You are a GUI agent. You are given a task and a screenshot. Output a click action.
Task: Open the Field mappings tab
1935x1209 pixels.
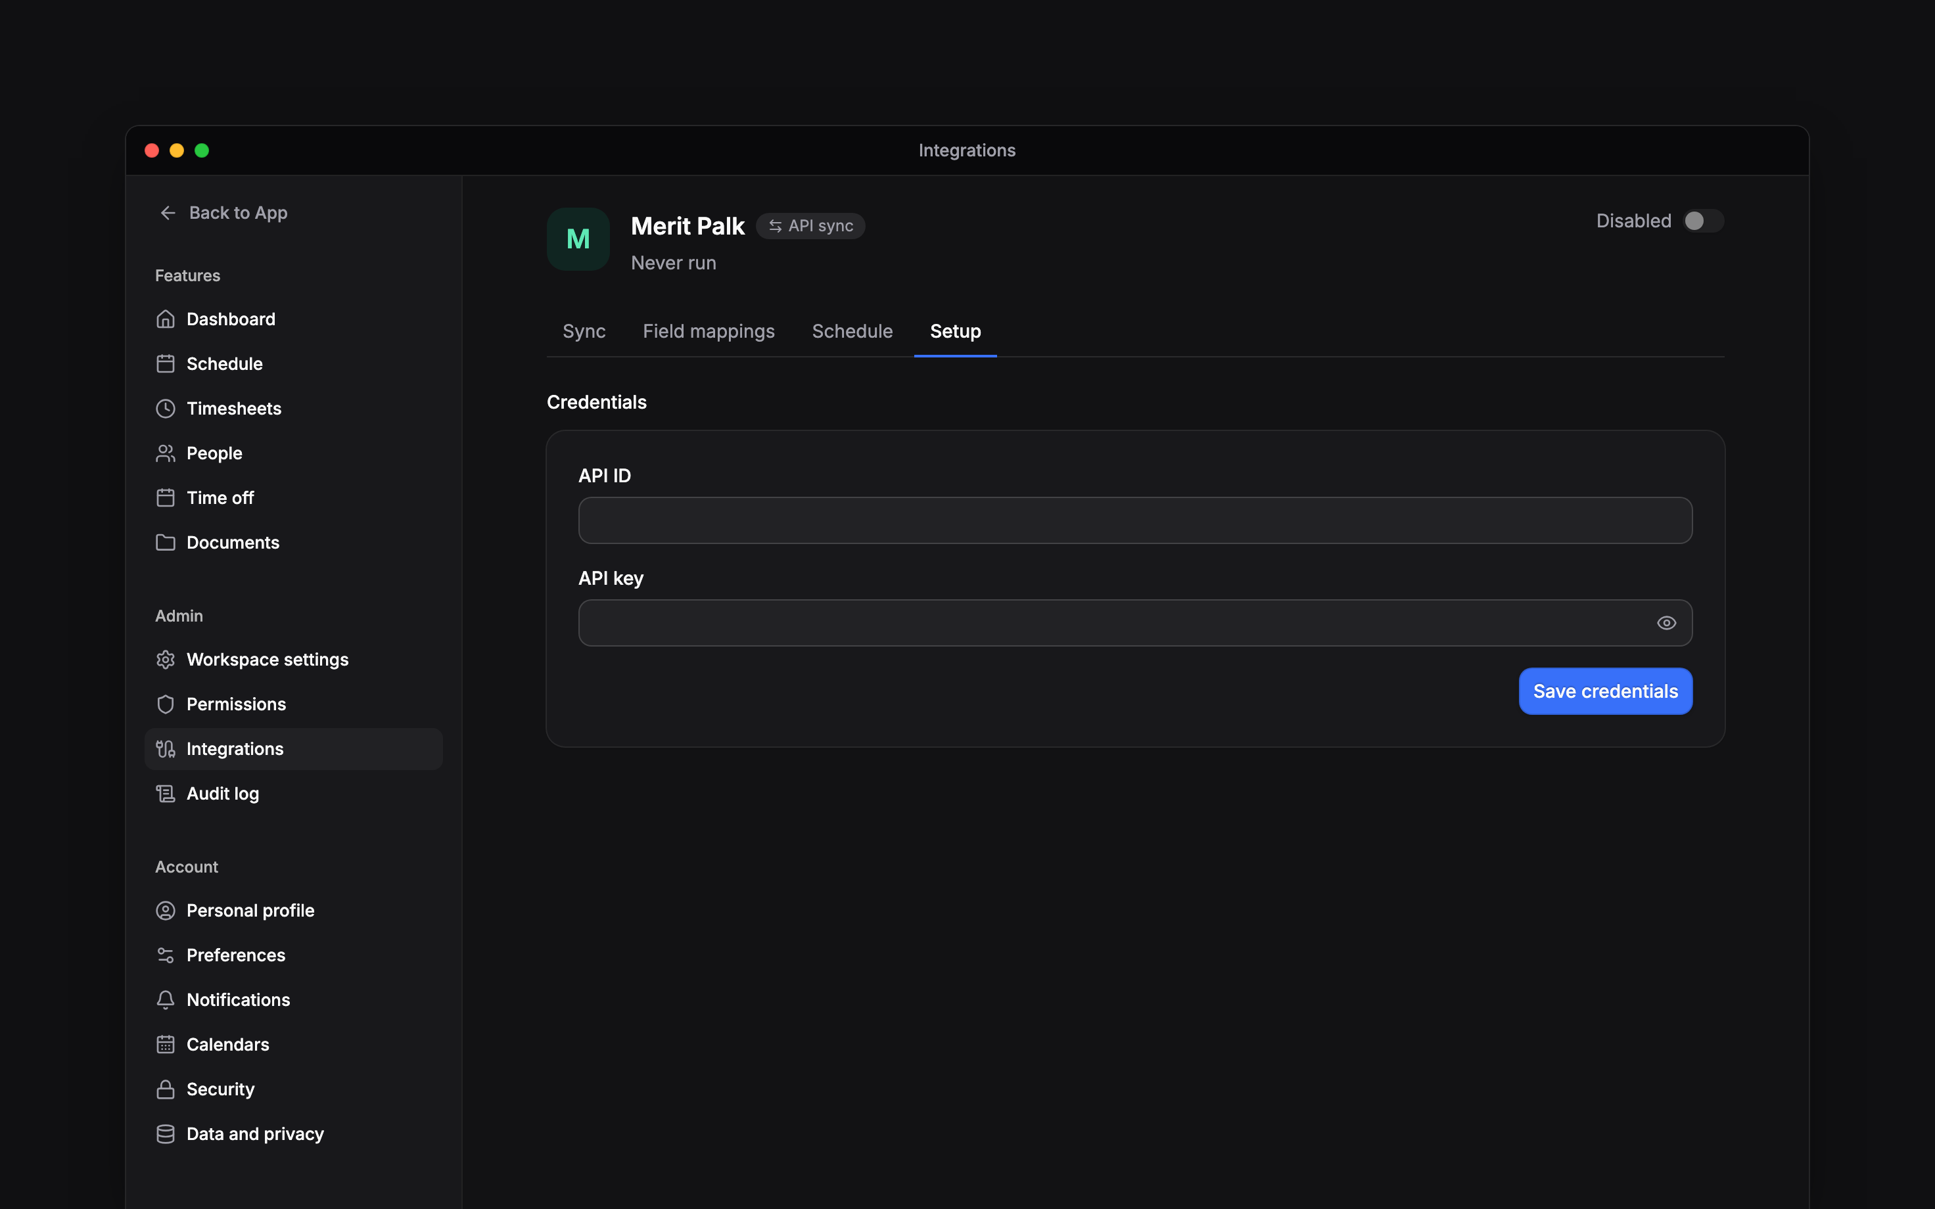pos(709,331)
